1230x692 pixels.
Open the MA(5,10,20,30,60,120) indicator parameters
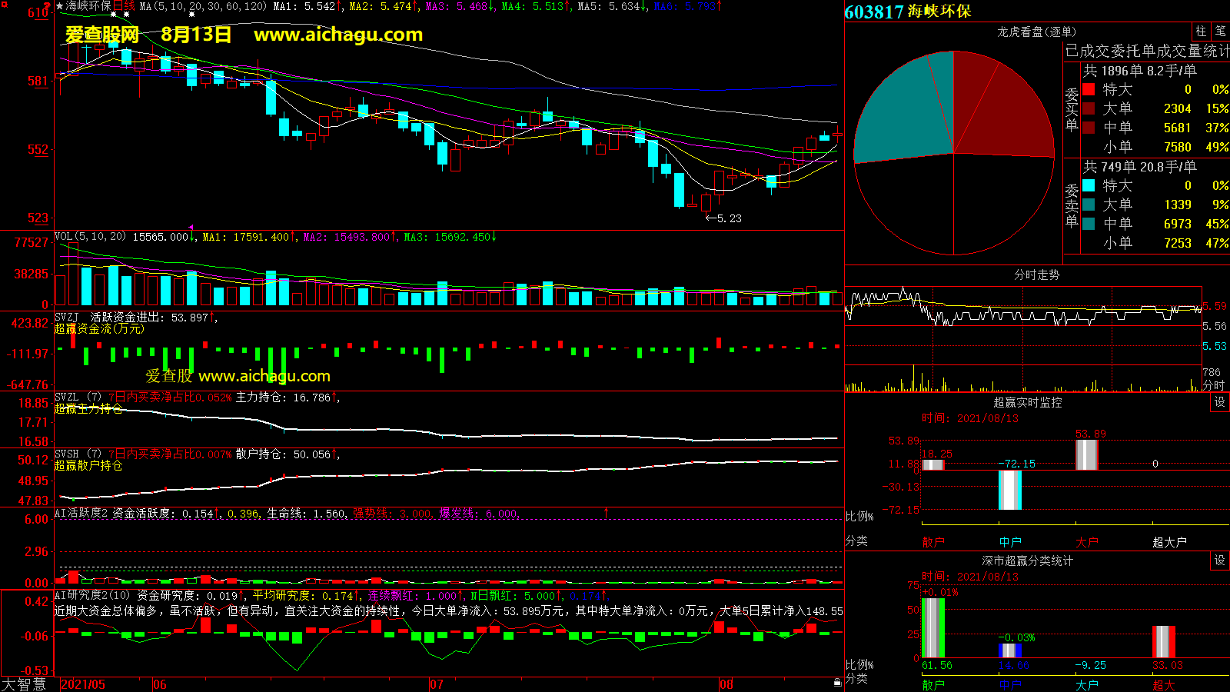pyautogui.click(x=203, y=6)
